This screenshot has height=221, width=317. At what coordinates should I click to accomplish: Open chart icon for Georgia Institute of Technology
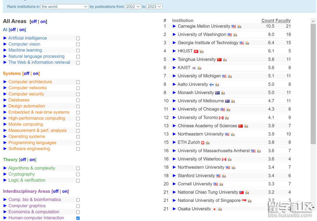tap(247, 43)
